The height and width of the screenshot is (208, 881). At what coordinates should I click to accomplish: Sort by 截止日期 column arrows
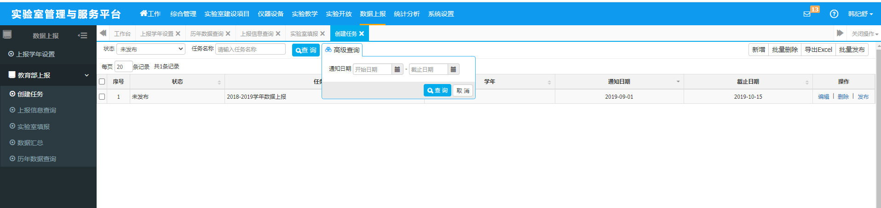[x=807, y=82]
